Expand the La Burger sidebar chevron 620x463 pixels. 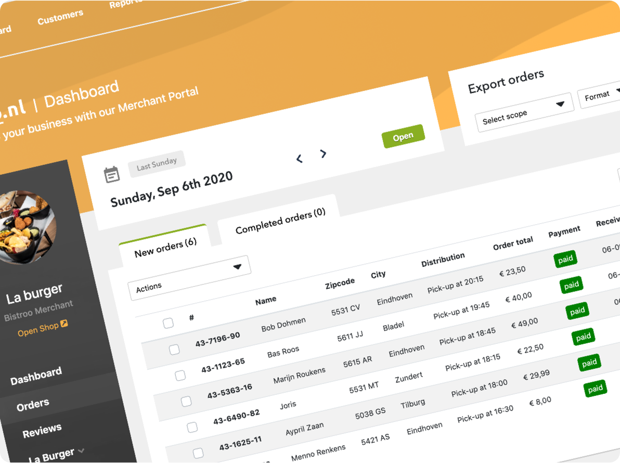pos(81,450)
